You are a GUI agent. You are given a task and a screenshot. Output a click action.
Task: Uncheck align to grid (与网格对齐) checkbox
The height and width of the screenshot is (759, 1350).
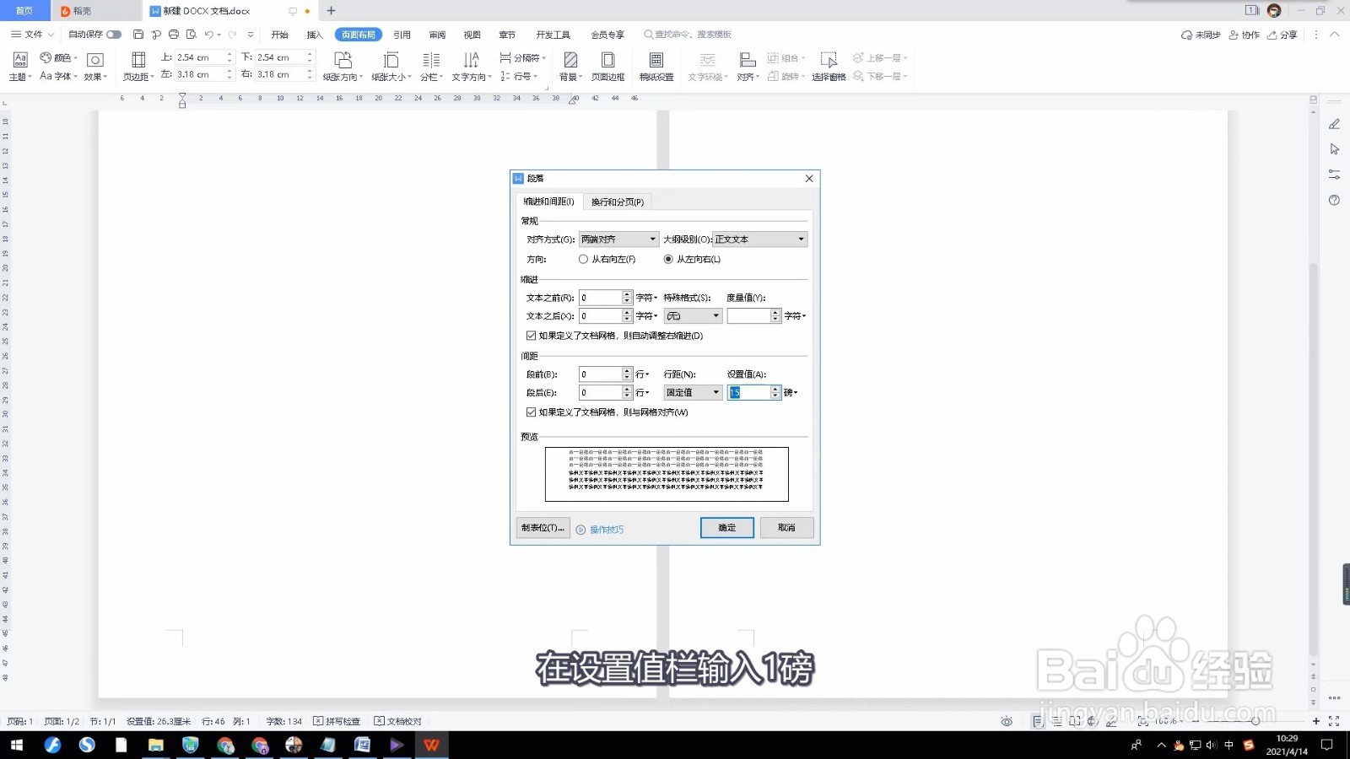tap(532, 412)
